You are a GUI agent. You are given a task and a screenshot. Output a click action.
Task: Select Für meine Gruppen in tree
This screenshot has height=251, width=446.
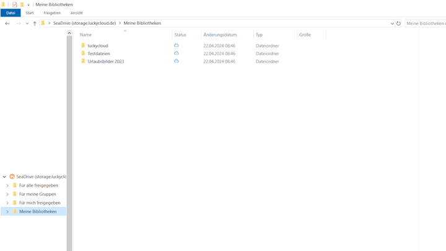(38, 194)
